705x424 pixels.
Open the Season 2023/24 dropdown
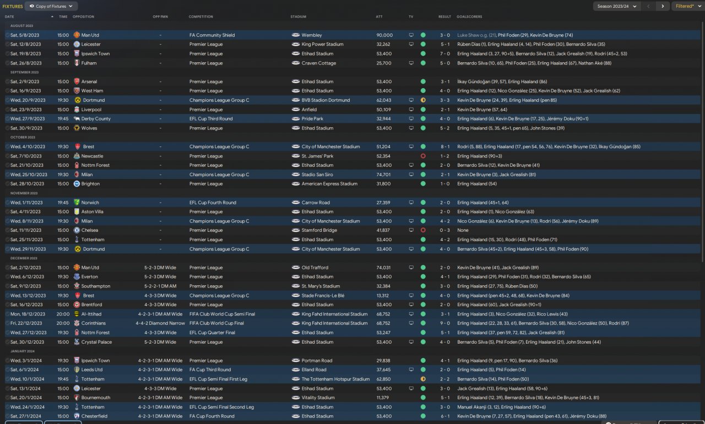pyautogui.click(x=617, y=6)
